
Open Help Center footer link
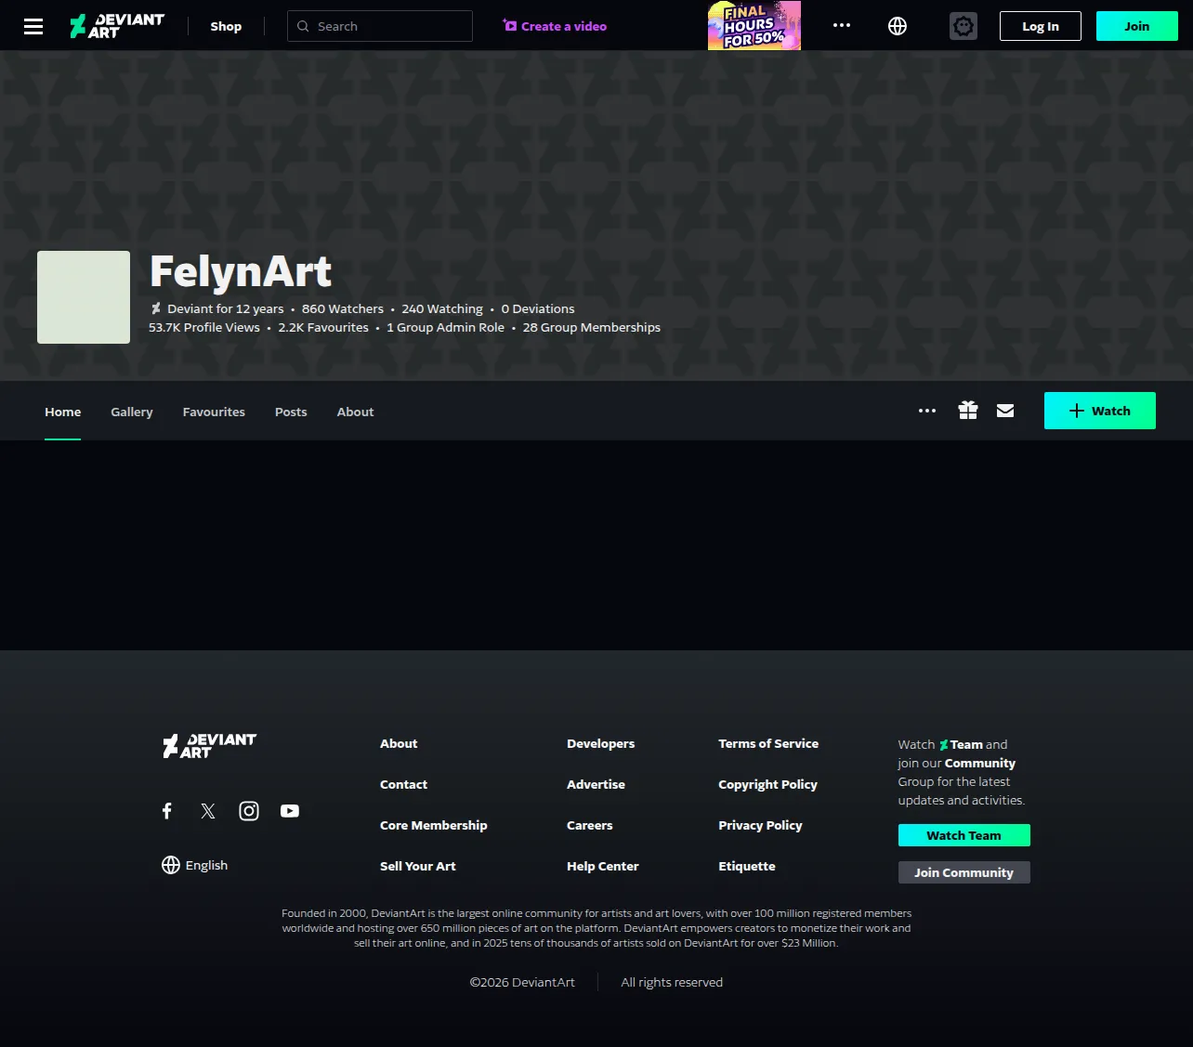tap(603, 866)
